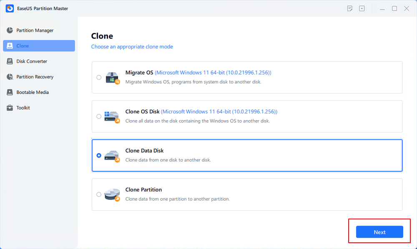Select the Clone OS Disk radio button
This screenshot has width=417, height=249.
coord(99,116)
